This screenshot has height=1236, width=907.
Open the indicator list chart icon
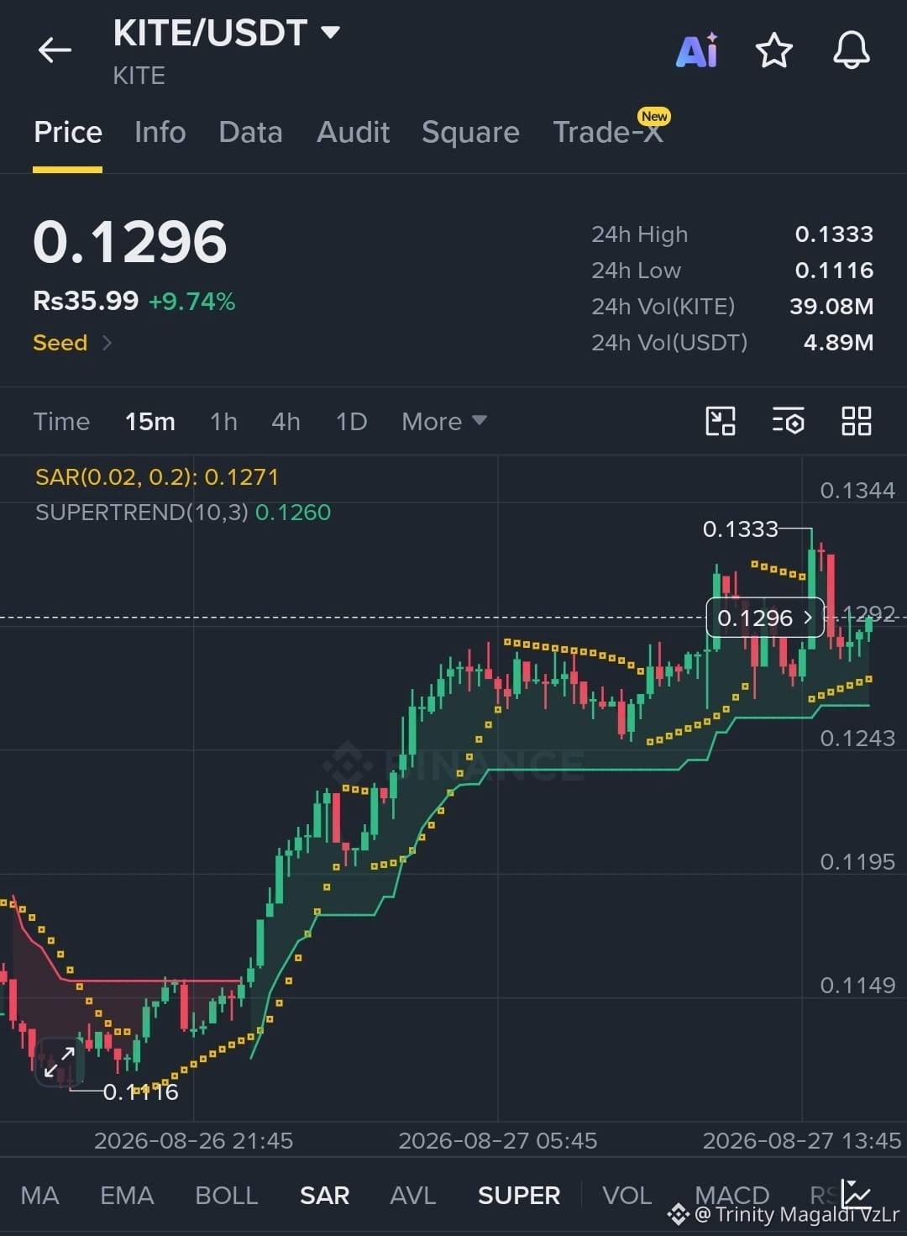[x=857, y=1194]
